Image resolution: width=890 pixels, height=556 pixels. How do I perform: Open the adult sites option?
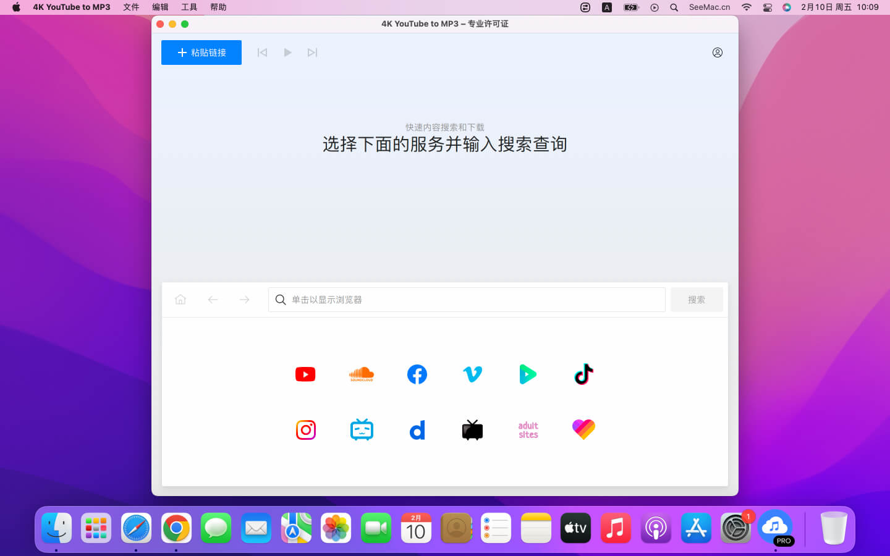point(528,430)
